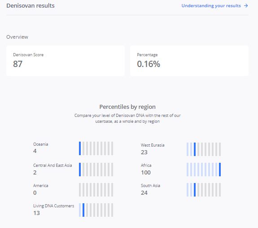Click the America percentile bar chart
This screenshot has width=258, height=228.
96,190
